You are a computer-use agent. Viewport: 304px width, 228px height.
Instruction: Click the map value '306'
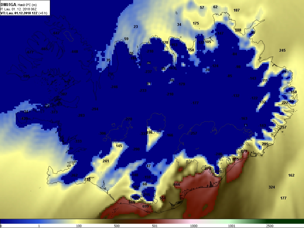pyautogui.click(x=103, y=133)
